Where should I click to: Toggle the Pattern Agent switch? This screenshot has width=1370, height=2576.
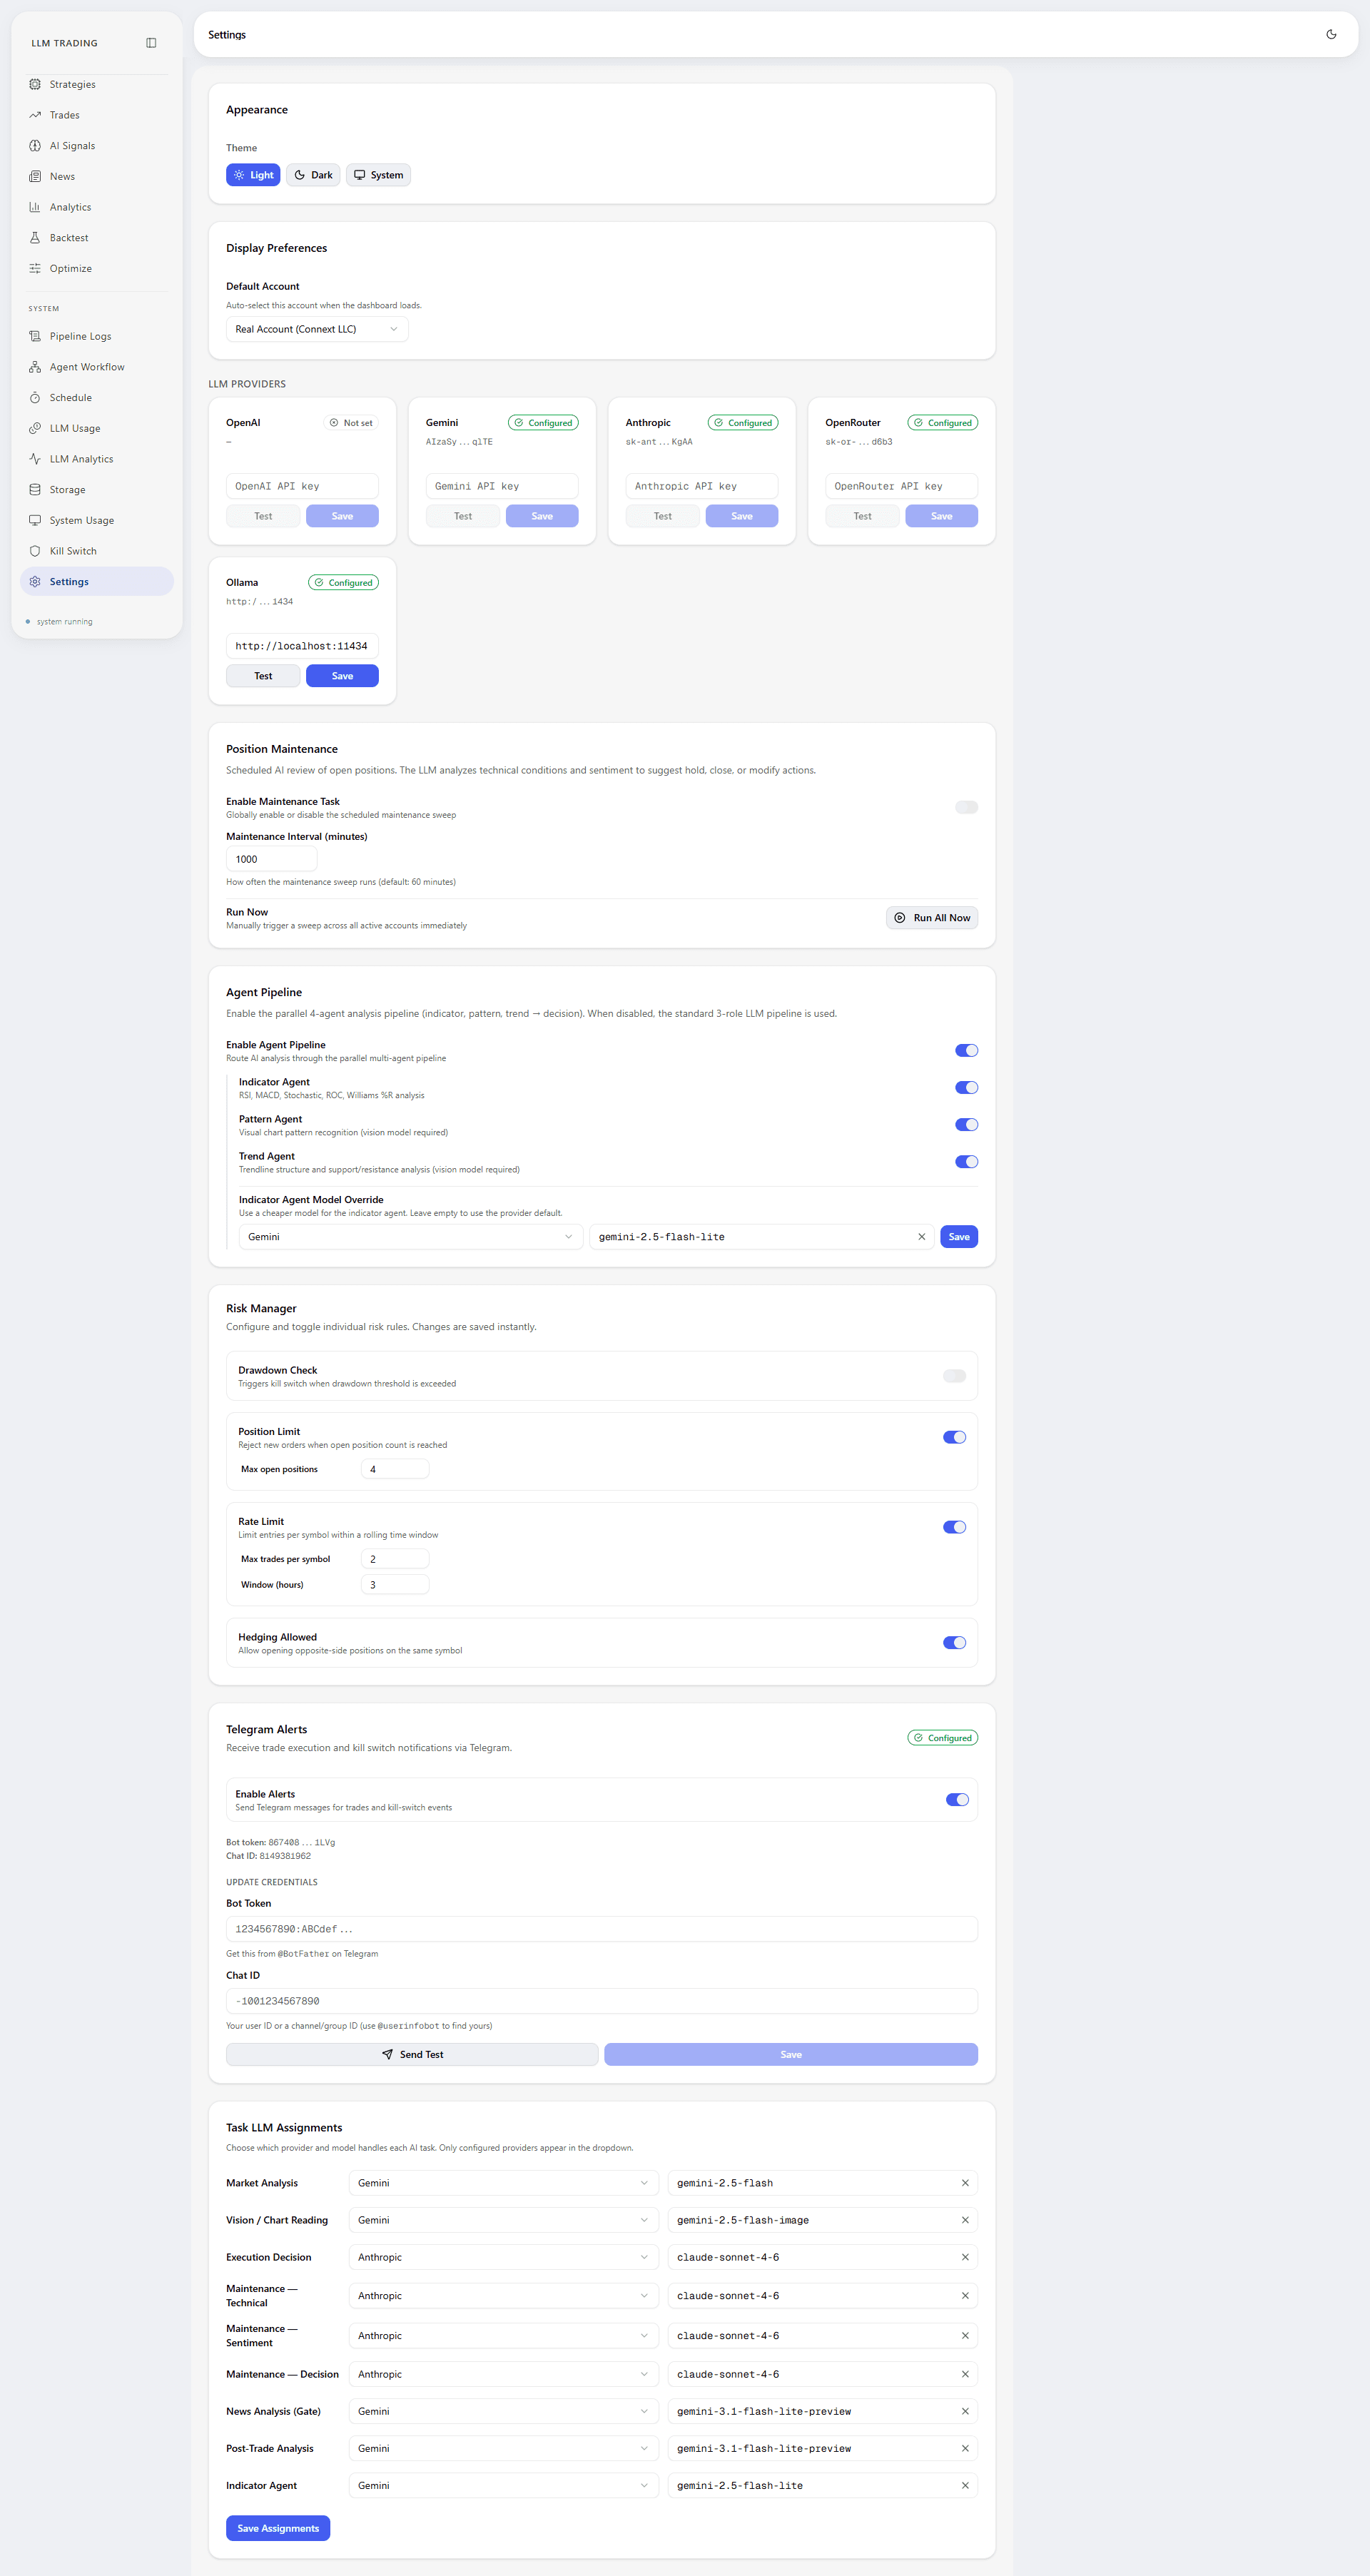coord(966,1124)
